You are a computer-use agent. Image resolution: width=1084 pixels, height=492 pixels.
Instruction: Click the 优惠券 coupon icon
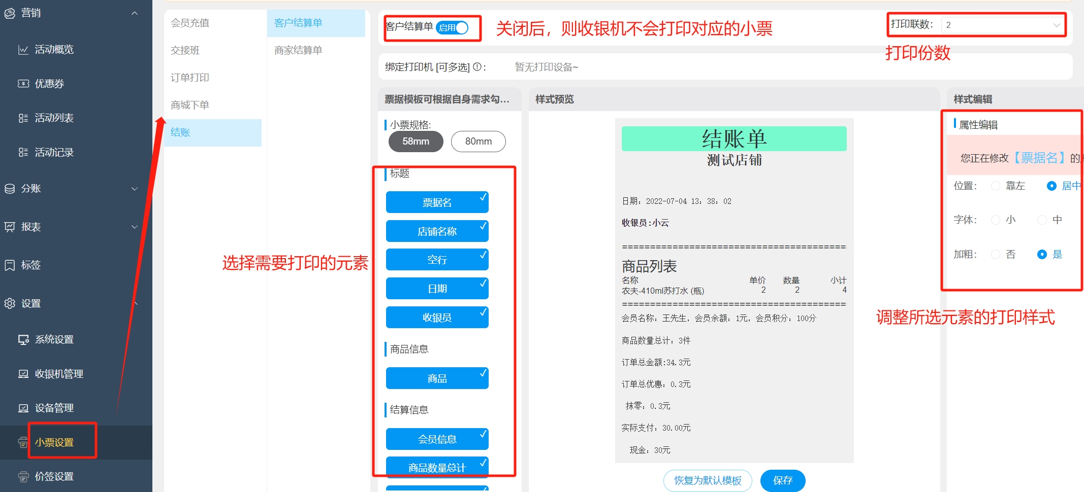23,84
